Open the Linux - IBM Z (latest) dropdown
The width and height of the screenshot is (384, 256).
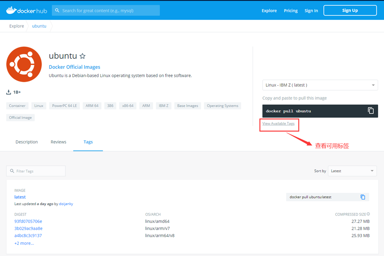(x=320, y=85)
